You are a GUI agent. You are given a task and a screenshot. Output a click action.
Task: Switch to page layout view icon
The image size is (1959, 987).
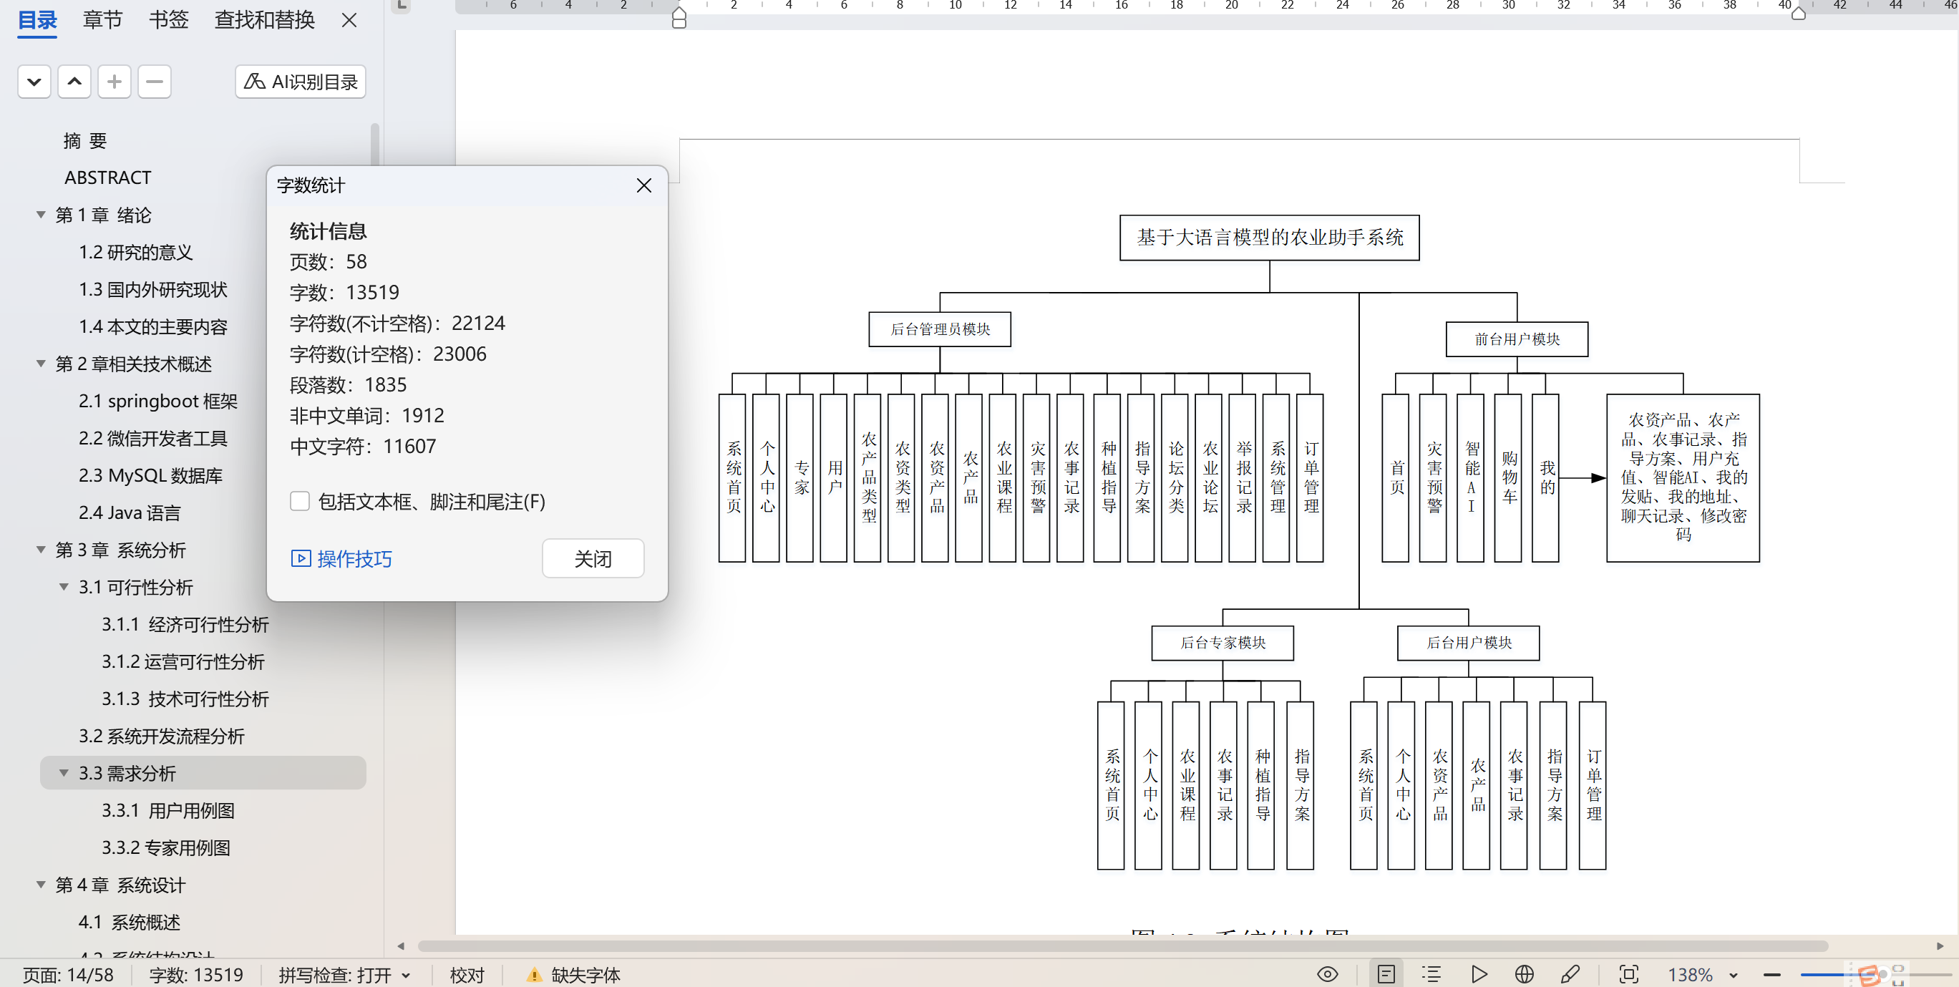[1386, 974]
